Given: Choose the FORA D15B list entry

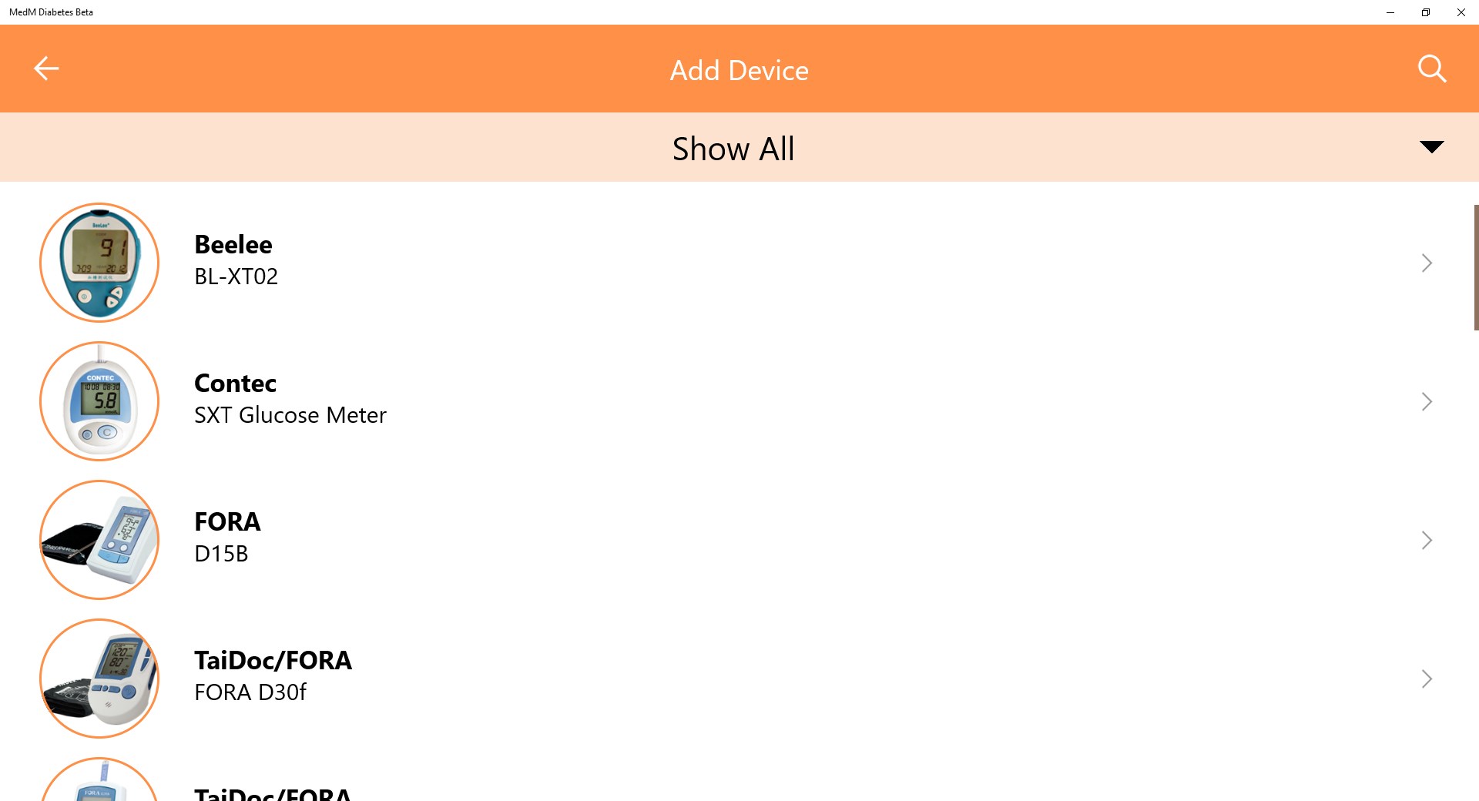Looking at the screenshot, I should tap(739, 540).
